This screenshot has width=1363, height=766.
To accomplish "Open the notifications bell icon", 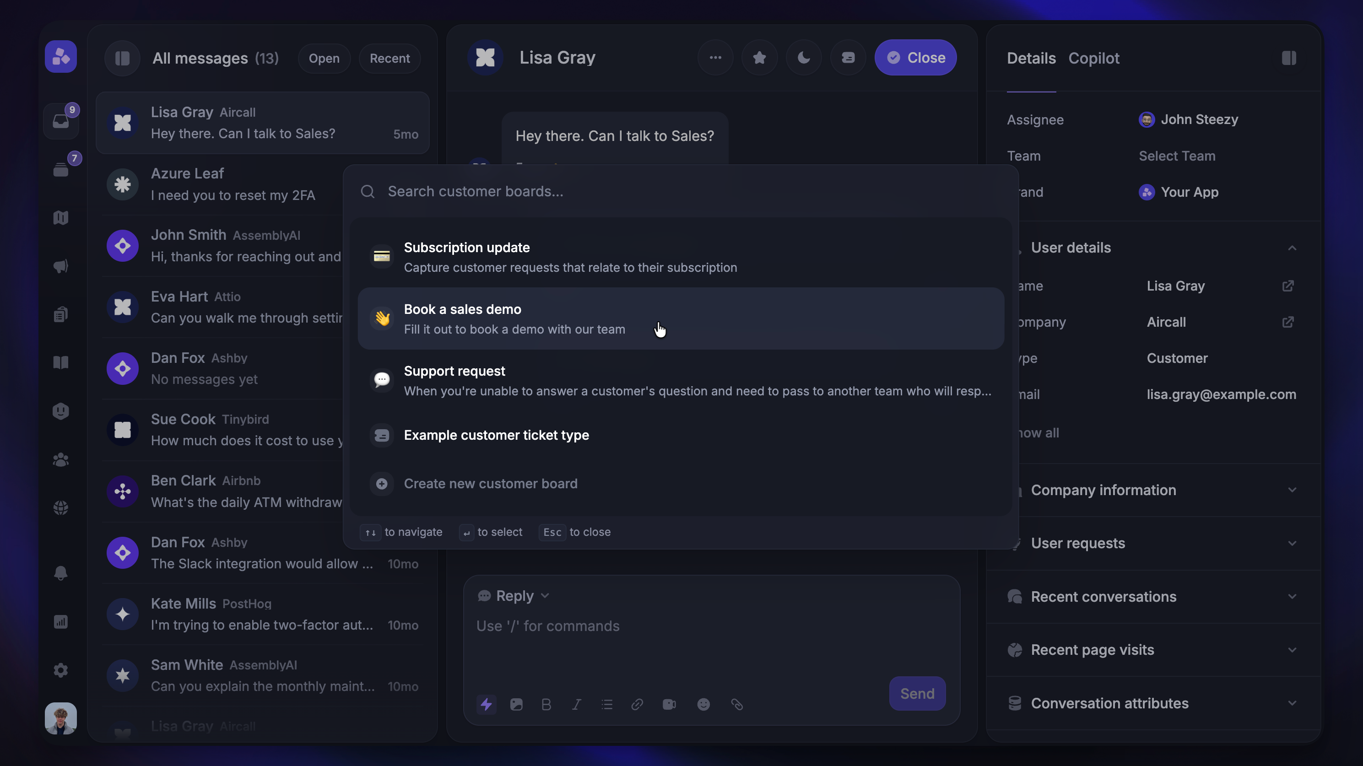I will (61, 573).
